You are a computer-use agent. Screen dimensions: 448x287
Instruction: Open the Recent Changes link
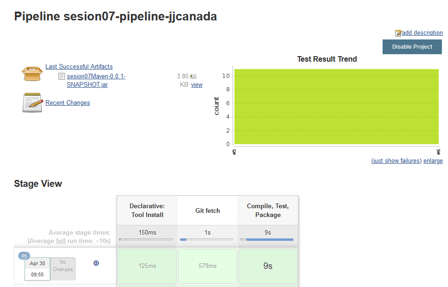(68, 103)
